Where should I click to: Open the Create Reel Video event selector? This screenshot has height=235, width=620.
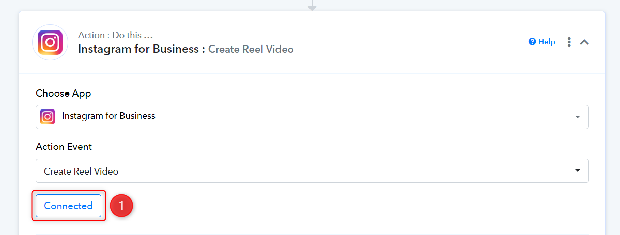click(310, 171)
